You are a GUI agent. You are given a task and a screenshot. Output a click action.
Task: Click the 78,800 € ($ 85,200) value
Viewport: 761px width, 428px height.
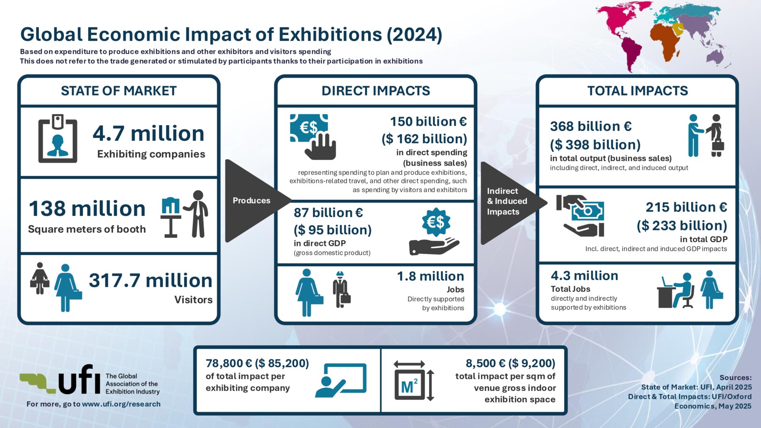coord(257,363)
